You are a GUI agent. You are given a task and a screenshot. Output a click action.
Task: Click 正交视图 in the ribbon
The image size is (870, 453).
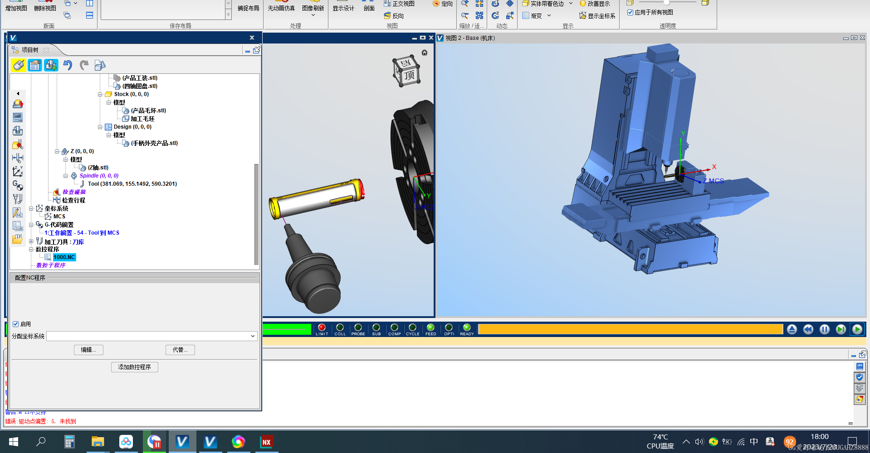pos(399,4)
